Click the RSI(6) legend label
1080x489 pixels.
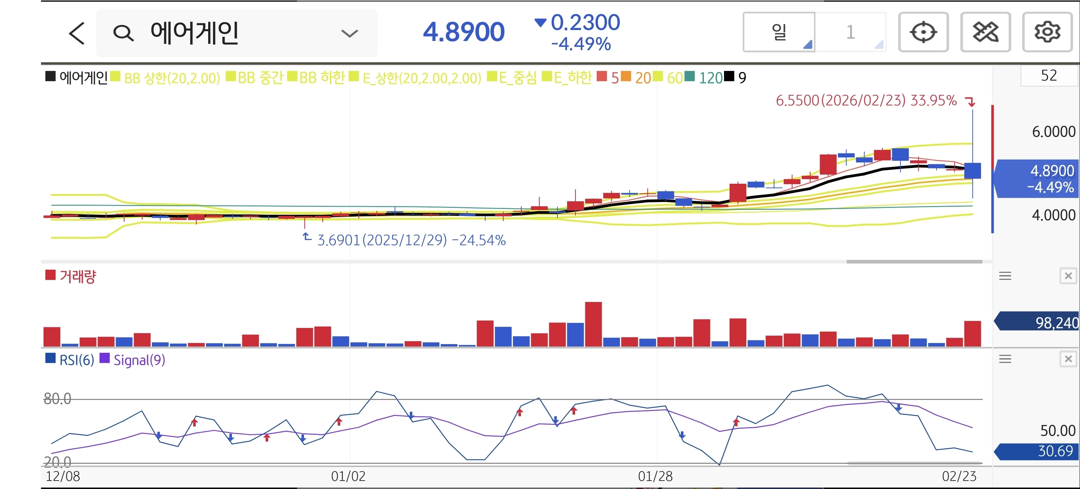pos(76,360)
